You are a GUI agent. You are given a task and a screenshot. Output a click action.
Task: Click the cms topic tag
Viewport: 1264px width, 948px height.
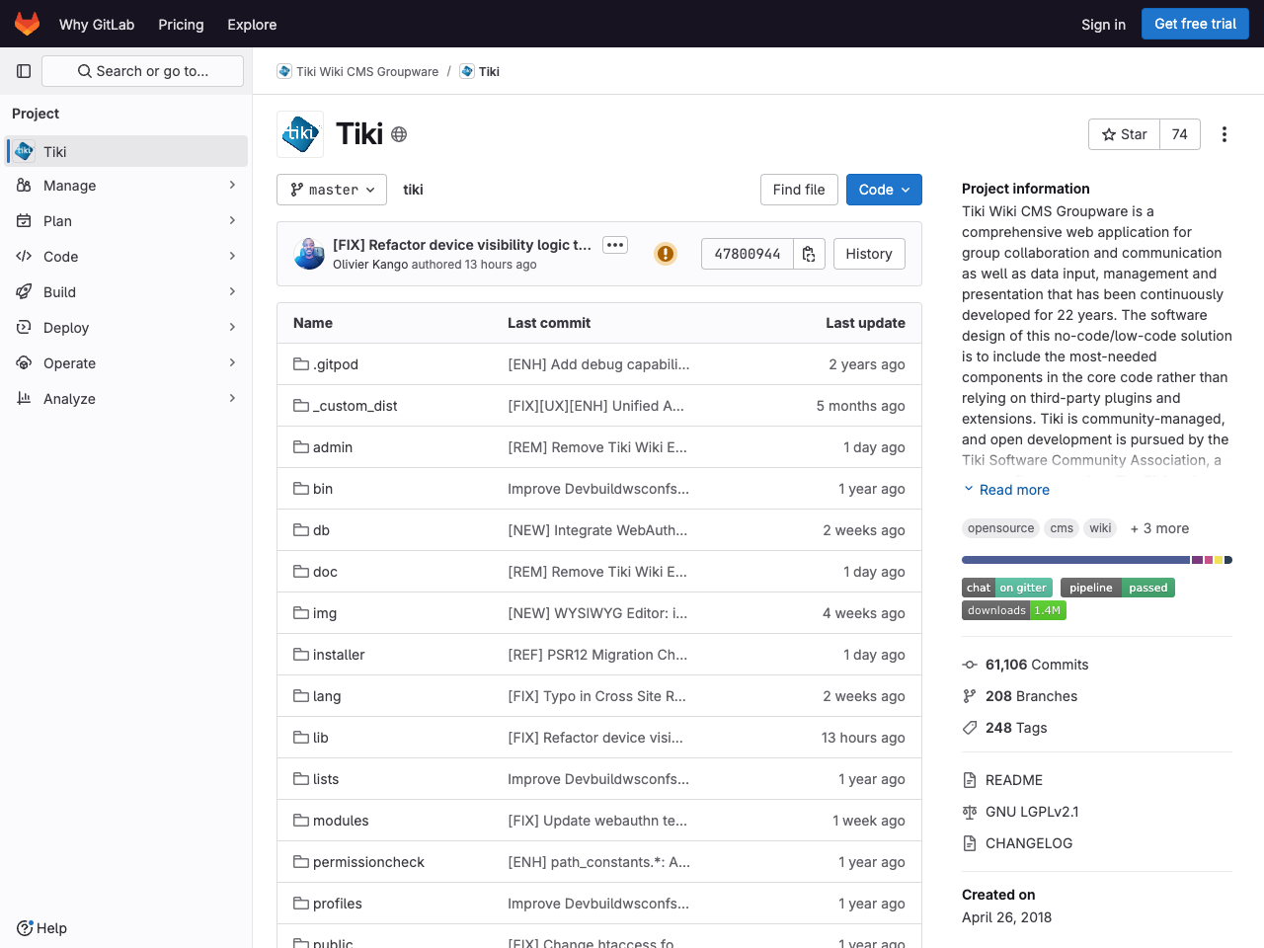[x=1062, y=528]
